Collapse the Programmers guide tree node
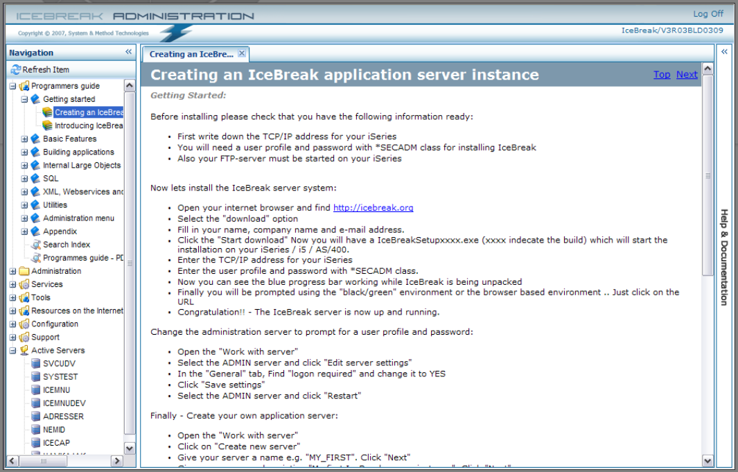The width and height of the screenshot is (738, 472). (12, 86)
